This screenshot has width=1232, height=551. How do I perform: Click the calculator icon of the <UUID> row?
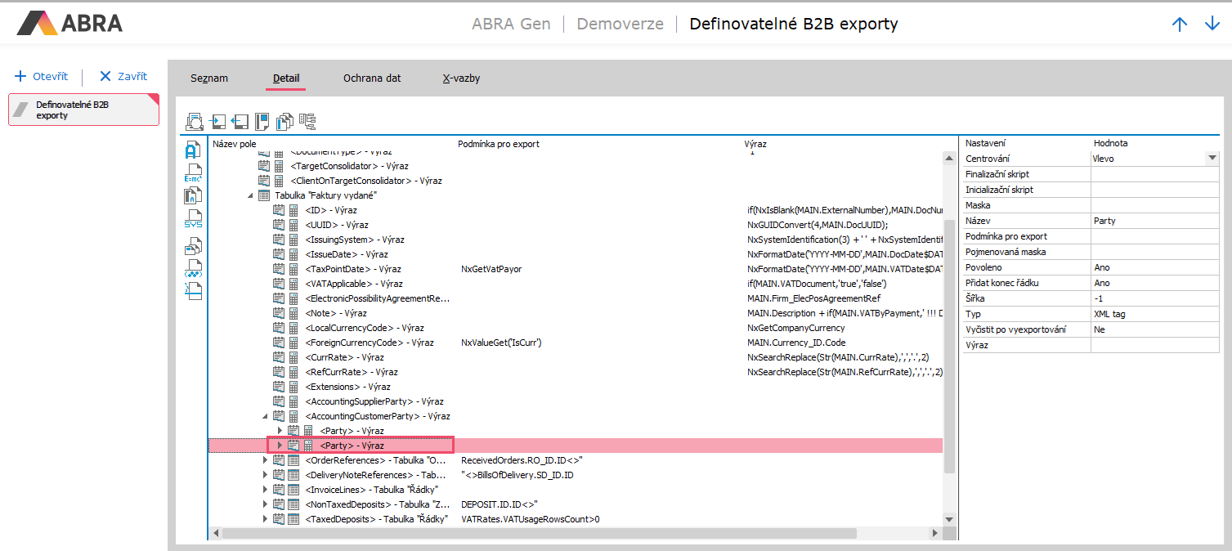point(293,225)
